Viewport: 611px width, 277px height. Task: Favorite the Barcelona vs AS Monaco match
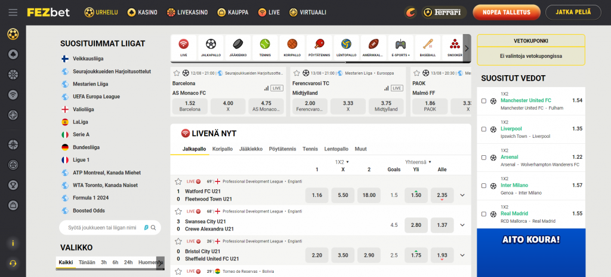pos(177,73)
